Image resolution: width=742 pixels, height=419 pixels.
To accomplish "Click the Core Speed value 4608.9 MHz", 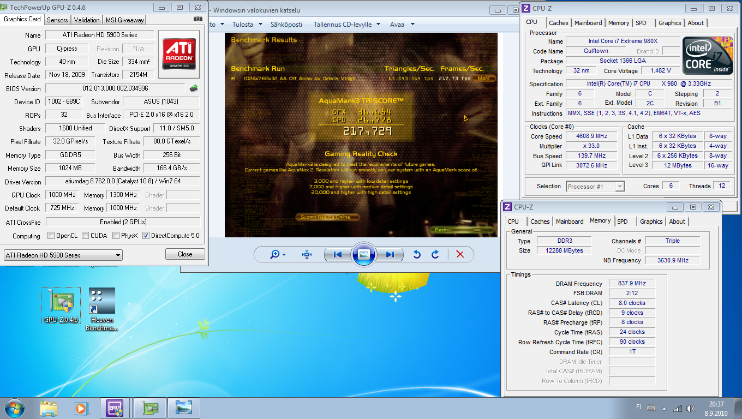I will click(591, 136).
